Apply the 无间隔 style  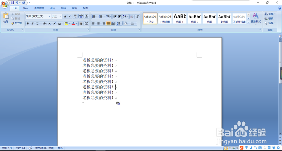pos(165,18)
